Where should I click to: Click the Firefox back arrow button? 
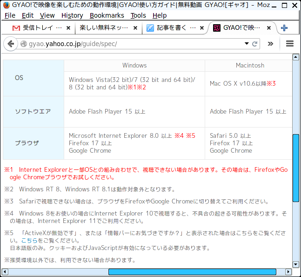click(11, 44)
